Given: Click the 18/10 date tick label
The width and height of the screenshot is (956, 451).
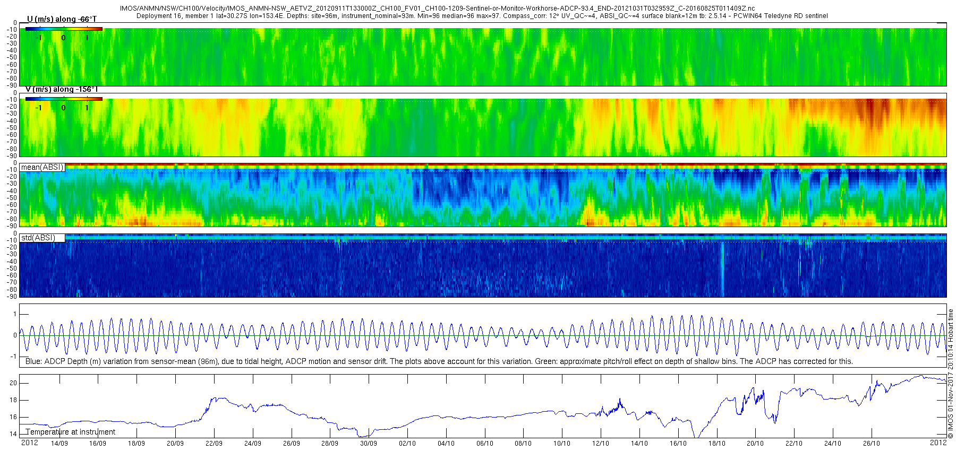Looking at the screenshot, I should [x=717, y=444].
